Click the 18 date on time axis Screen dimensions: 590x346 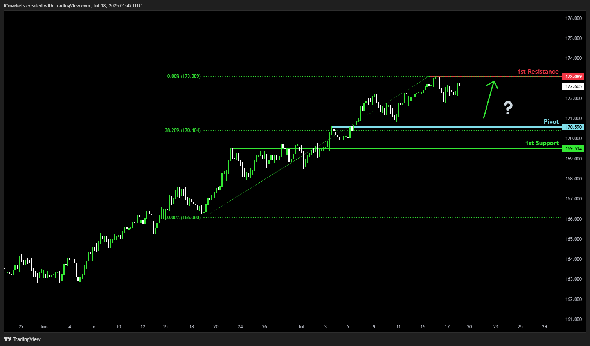pos(191,327)
